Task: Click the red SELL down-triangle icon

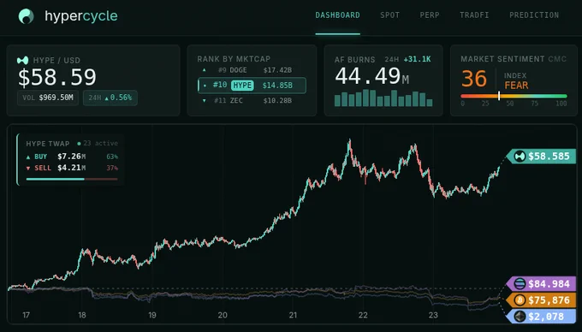Action: (x=28, y=169)
